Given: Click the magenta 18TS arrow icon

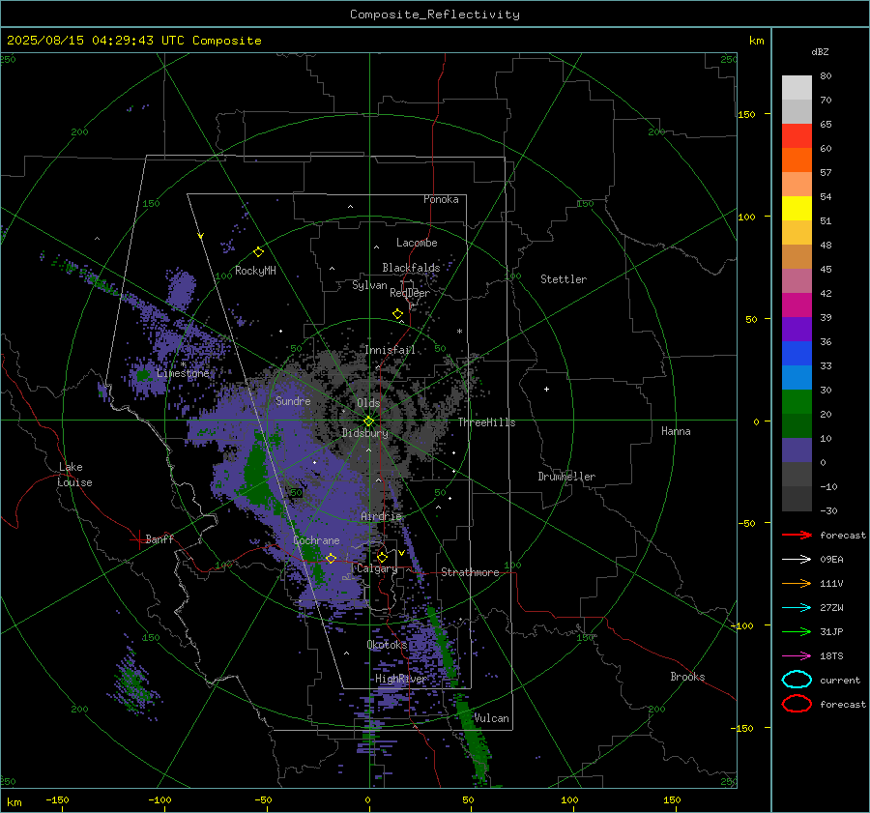Looking at the screenshot, I should pyautogui.click(x=797, y=656).
